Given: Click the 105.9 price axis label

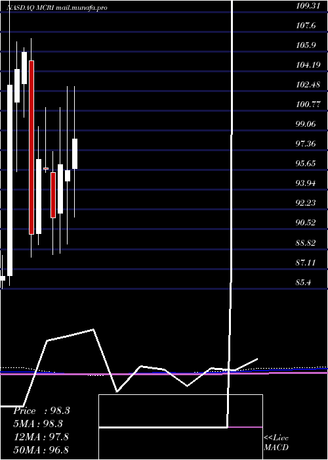Looking at the screenshot, I should 306,45.
